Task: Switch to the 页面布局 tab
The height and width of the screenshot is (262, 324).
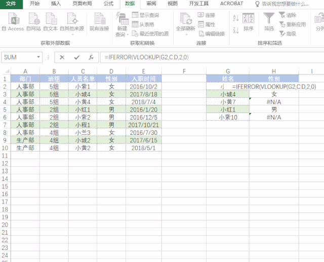Action: 82,4
